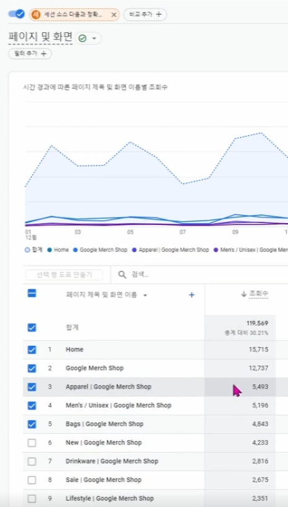Click Sale | Google Merch Shop title

coord(103,480)
